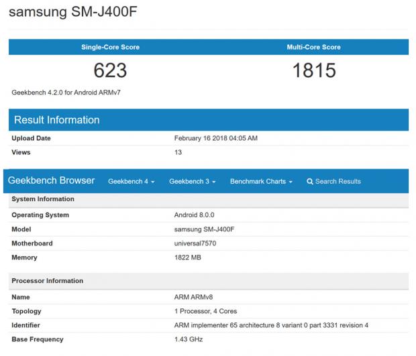Image resolution: width=416 pixels, height=356 pixels.
Task: Select the 623 single-core score value
Action: point(110,70)
